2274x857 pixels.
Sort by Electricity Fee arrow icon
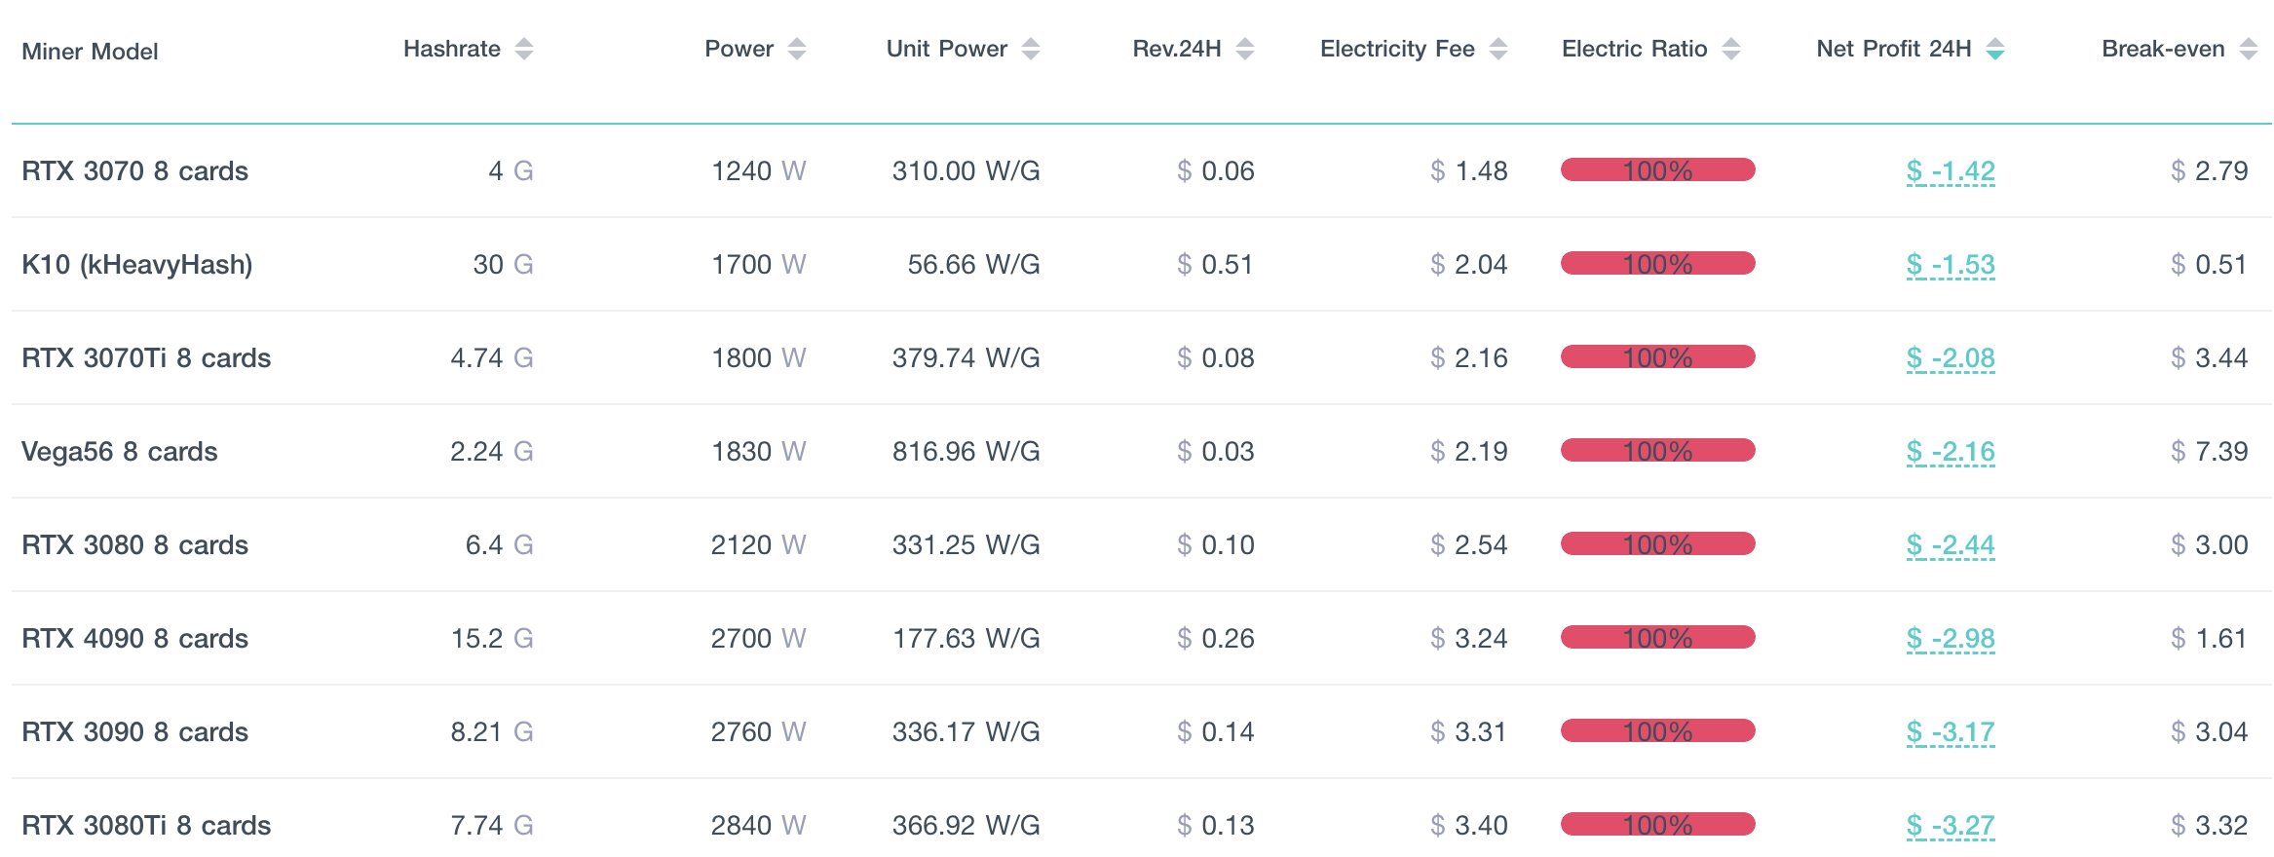click(x=1498, y=49)
